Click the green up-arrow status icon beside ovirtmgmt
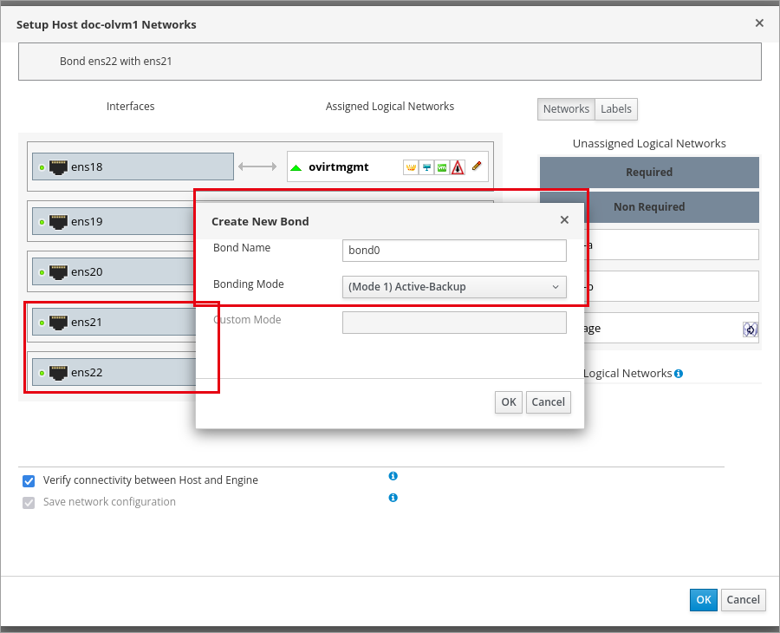 [296, 168]
